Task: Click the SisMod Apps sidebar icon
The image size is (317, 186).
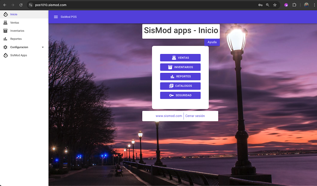Action: pos(6,55)
